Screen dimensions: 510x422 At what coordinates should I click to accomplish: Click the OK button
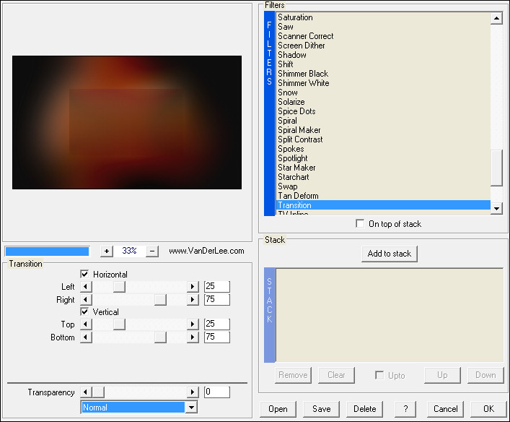488,409
